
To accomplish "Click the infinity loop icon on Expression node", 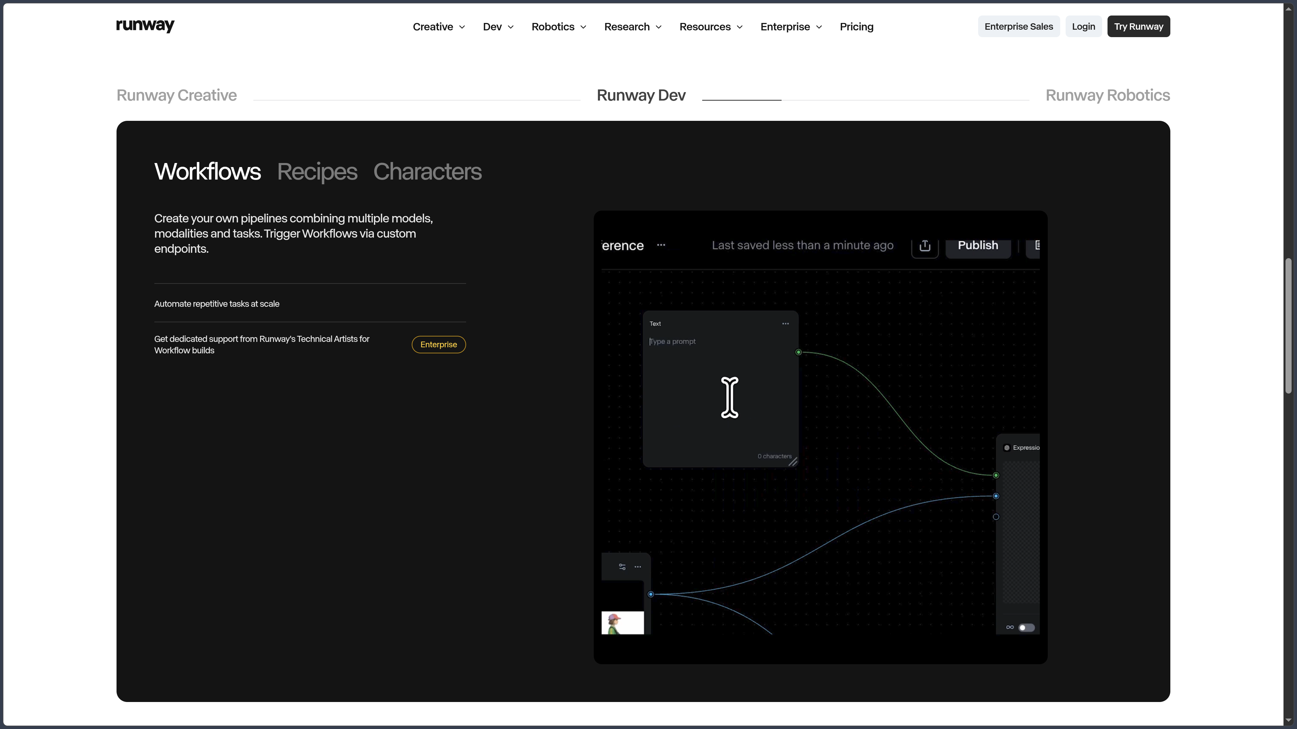I will coord(1010,627).
